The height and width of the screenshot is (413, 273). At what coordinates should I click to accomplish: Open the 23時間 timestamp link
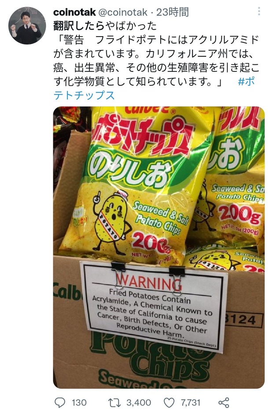click(x=173, y=12)
